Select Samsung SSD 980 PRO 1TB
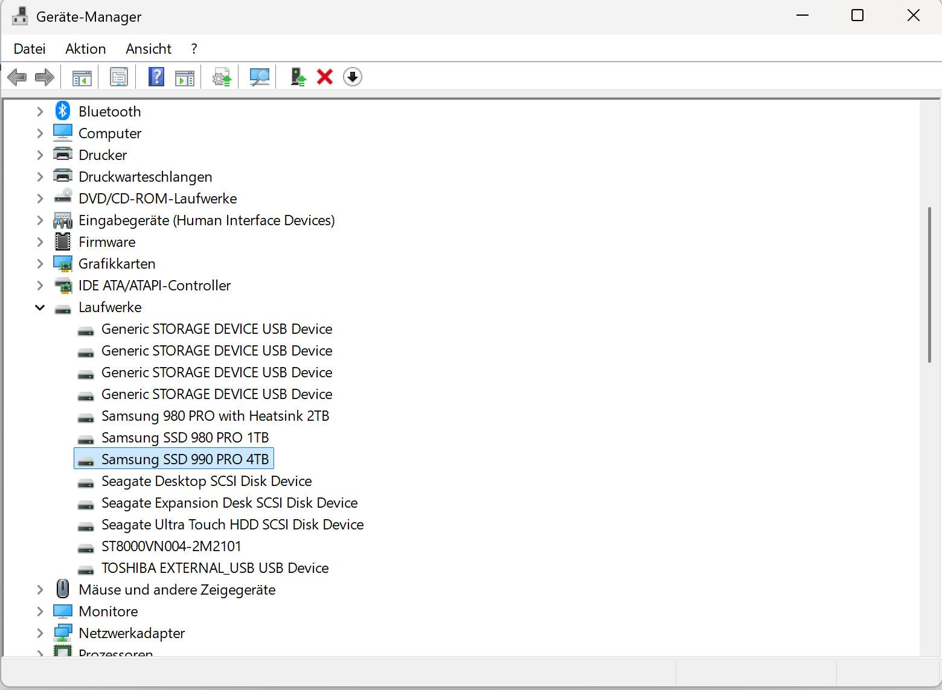942x690 pixels. pyautogui.click(x=185, y=438)
